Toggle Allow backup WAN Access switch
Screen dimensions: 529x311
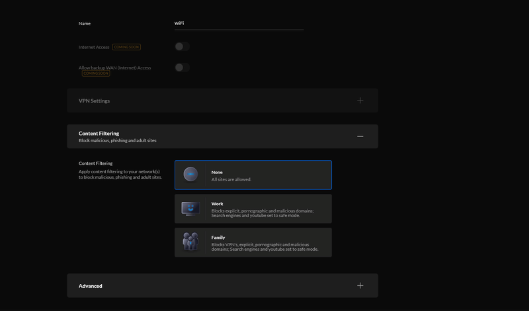pos(183,67)
